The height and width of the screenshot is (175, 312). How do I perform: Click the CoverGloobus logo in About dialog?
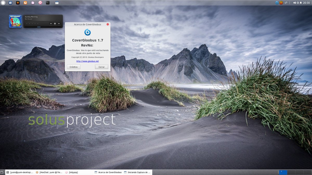[x=88, y=32]
